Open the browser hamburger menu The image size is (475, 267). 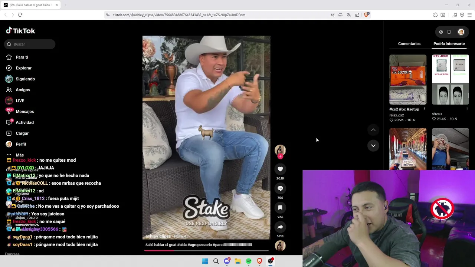click(469, 15)
